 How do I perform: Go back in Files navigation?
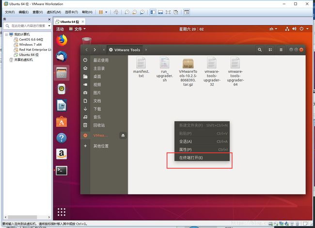point(86,49)
